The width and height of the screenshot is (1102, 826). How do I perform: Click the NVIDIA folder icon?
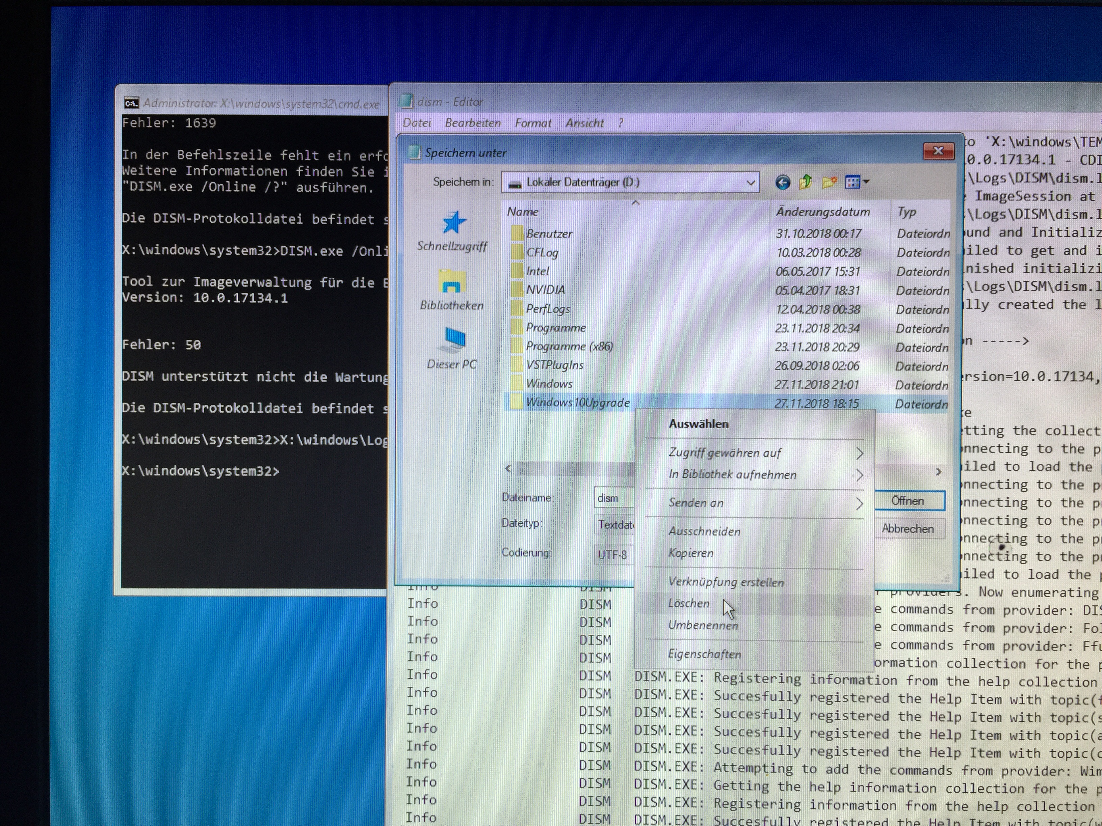(x=518, y=290)
